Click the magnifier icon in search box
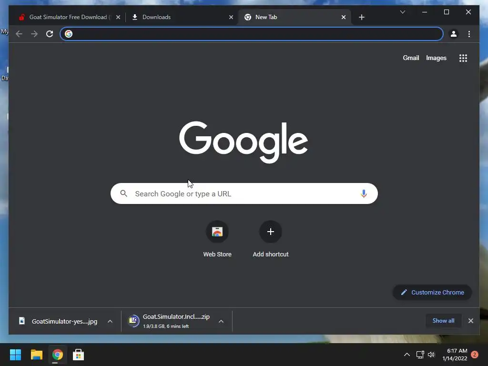 [123, 193]
